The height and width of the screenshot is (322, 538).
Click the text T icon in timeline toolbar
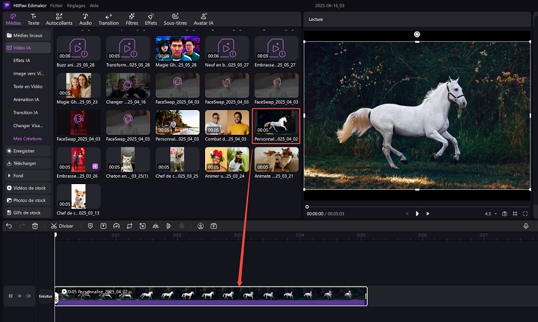103,226
